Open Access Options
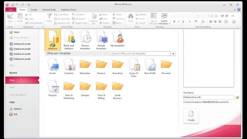The height and width of the screenshot is (139, 247). (16, 109)
